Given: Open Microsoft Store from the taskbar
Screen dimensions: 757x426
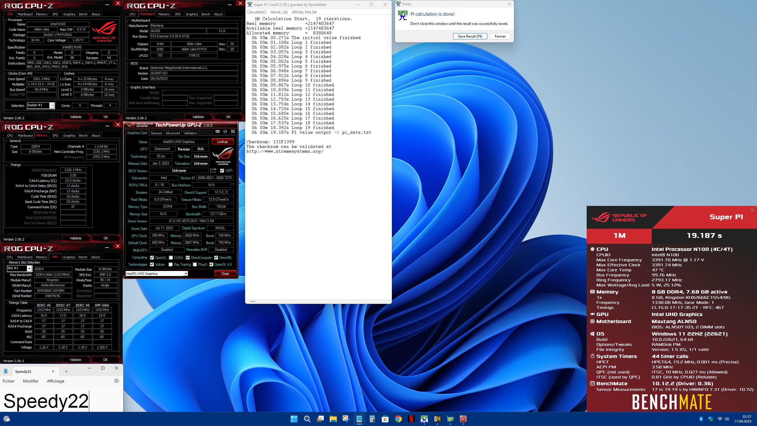Looking at the screenshot, I should (385, 419).
